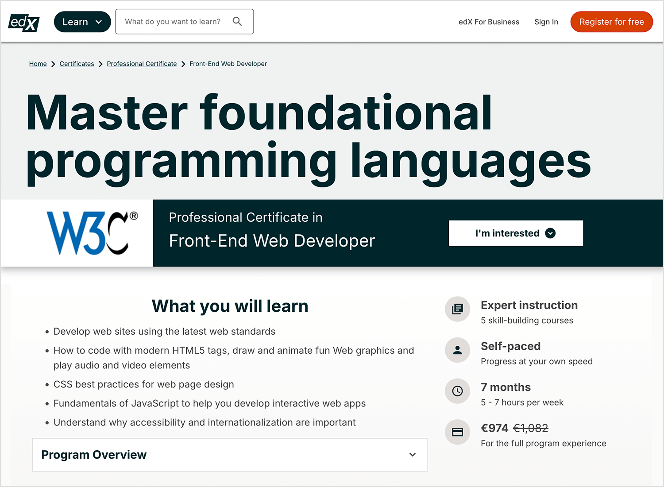The image size is (664, 487).
Task: Click the magnifying glass search icon
Action: pyautogui.click(x=237, y=21)
